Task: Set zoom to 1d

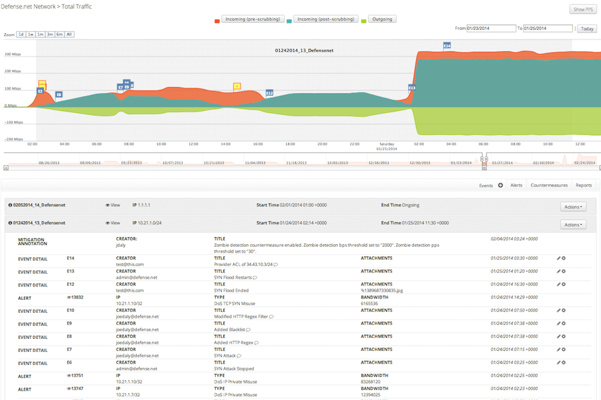Action: click(x=21, y=34)
